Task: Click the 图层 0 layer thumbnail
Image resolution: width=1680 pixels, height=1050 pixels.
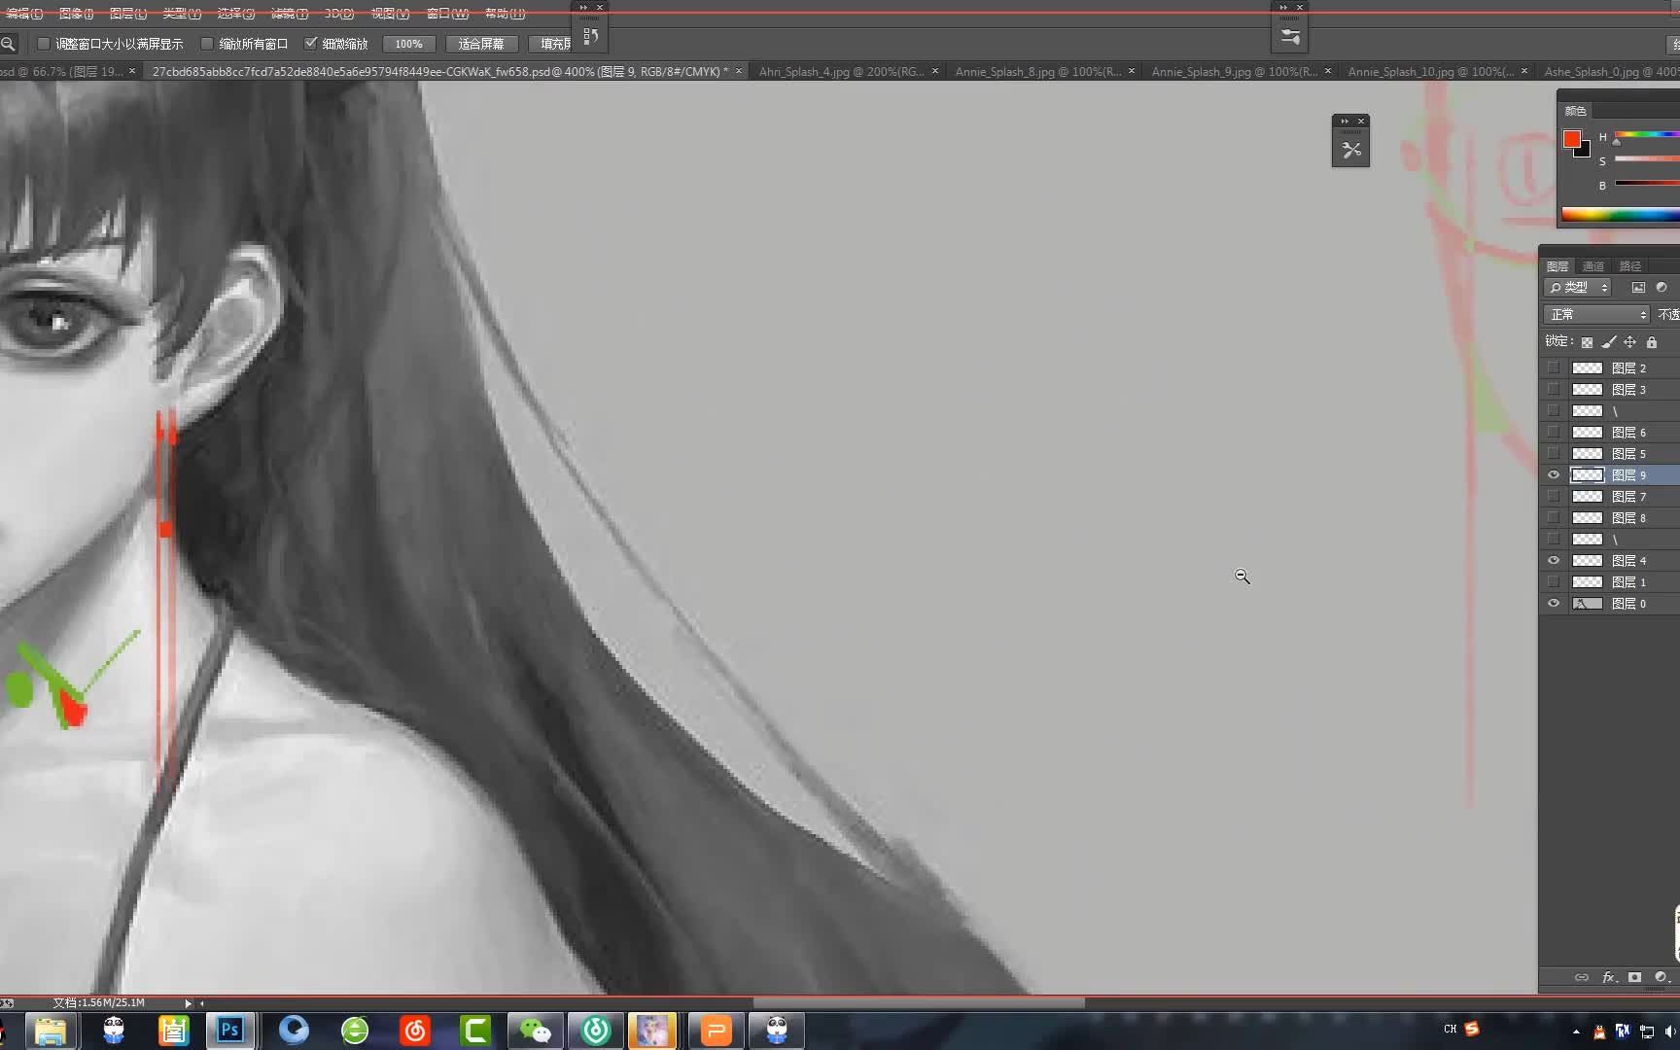Action: coord(1587,604)
